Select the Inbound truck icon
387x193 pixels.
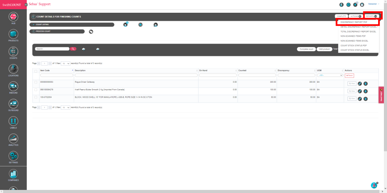coord(13,86)
